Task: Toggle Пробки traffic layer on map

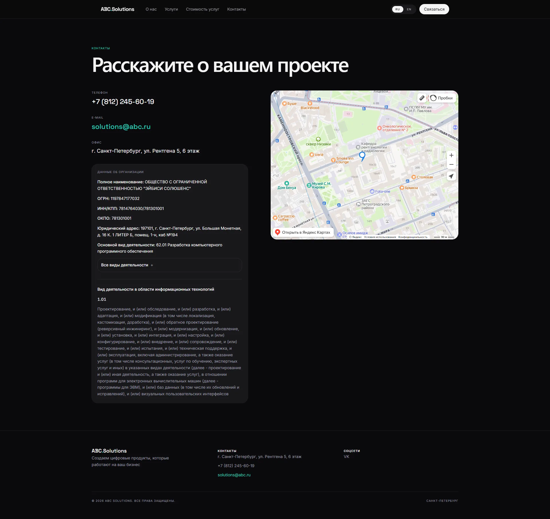Action: [442, 98]
